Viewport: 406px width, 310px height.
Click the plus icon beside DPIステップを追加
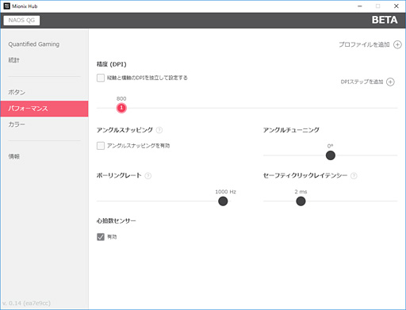click(x=390, y=82)
